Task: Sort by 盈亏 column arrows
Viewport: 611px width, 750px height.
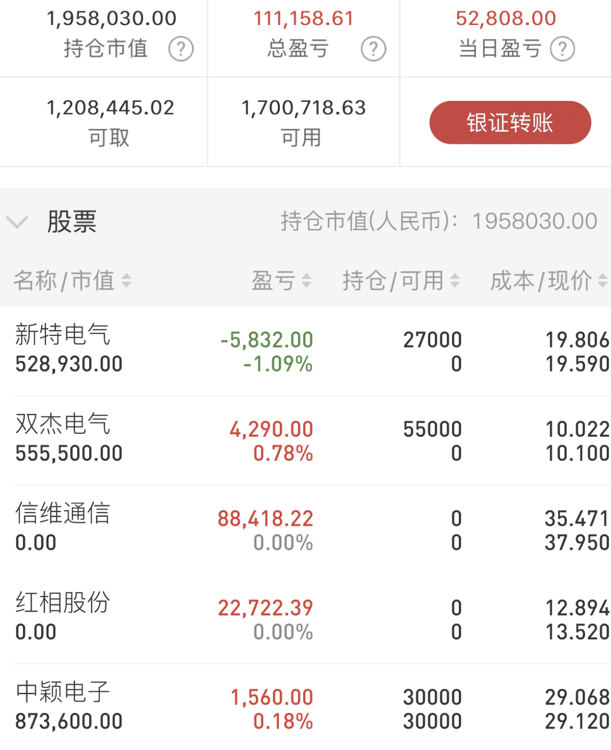Action: point(306,281)
